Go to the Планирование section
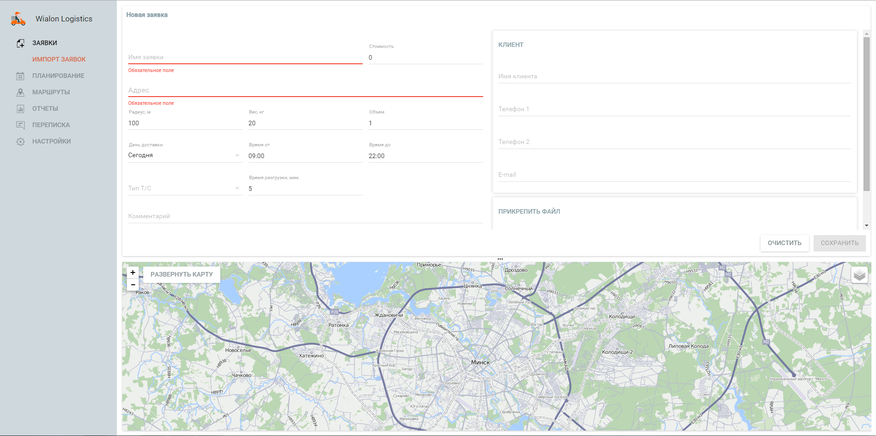The image size is (876, 436). point(58,76)
